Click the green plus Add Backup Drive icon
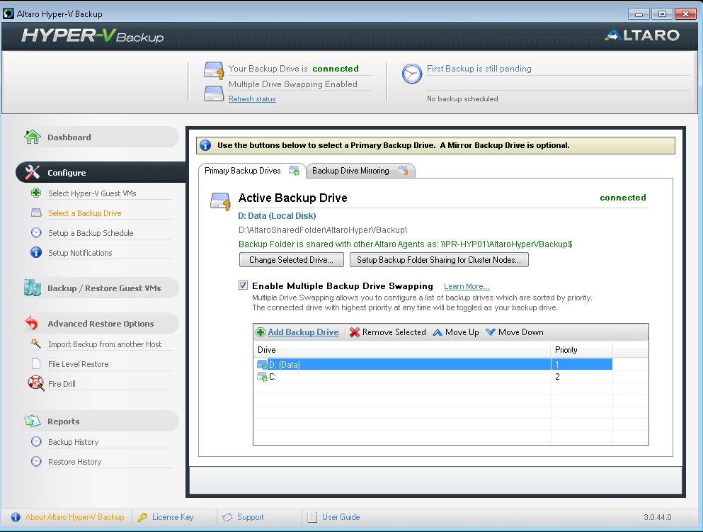Screen dimensions: 703x532 pyautogui.click(x=260, y=332)
